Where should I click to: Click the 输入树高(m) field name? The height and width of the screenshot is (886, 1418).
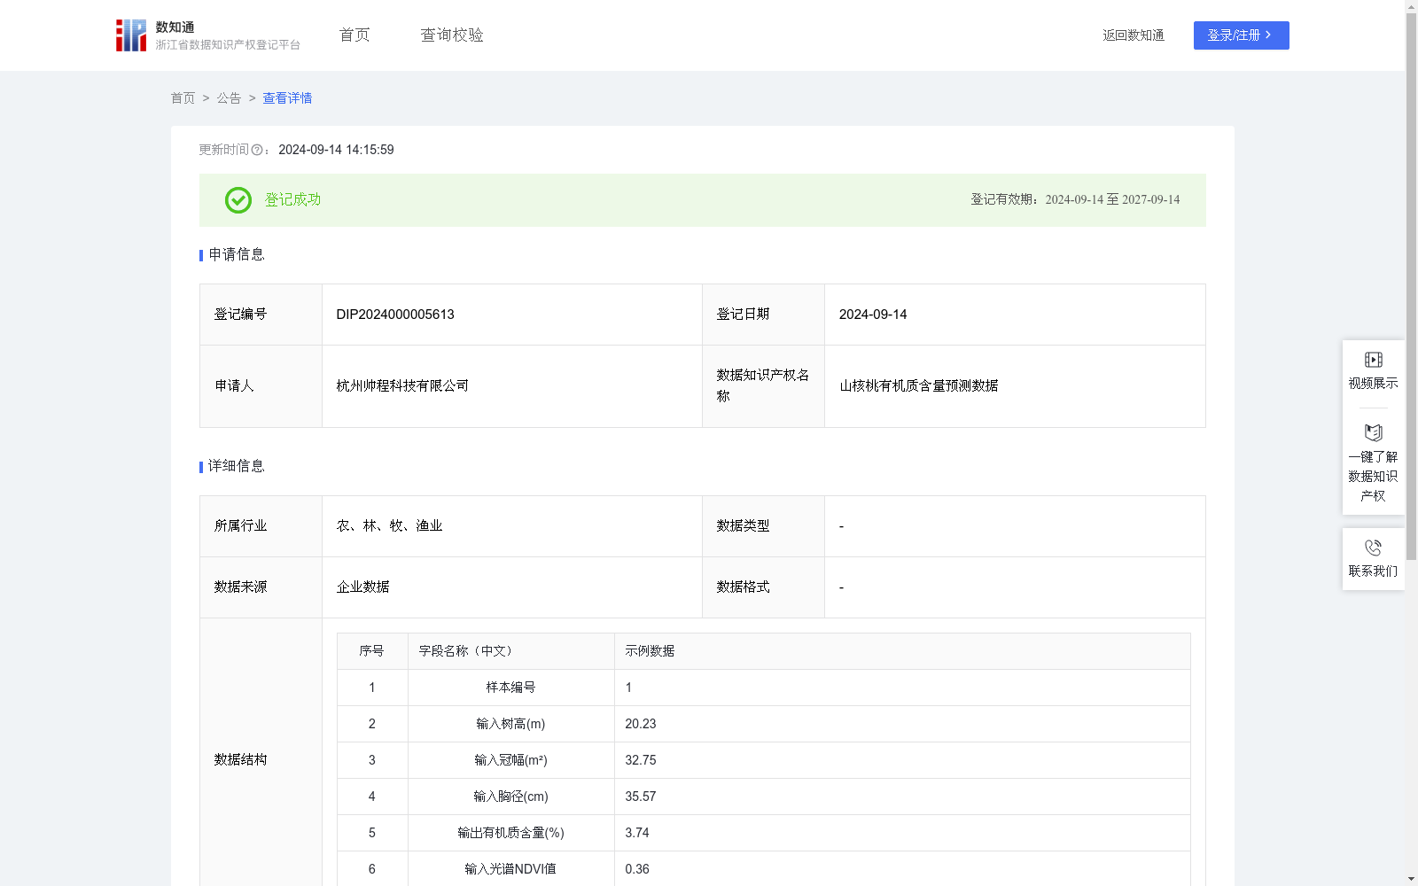[x=510, y=724]
